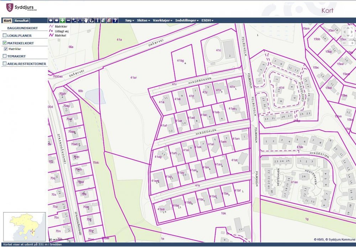Select the info identify tool

[x=98, y=21]
